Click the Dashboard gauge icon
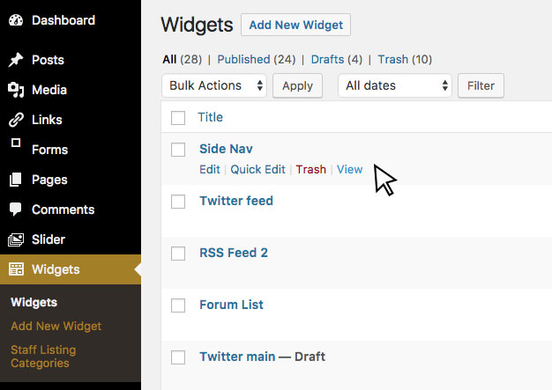This screenshot has width=552, height=390. click(x=16, y=20)
